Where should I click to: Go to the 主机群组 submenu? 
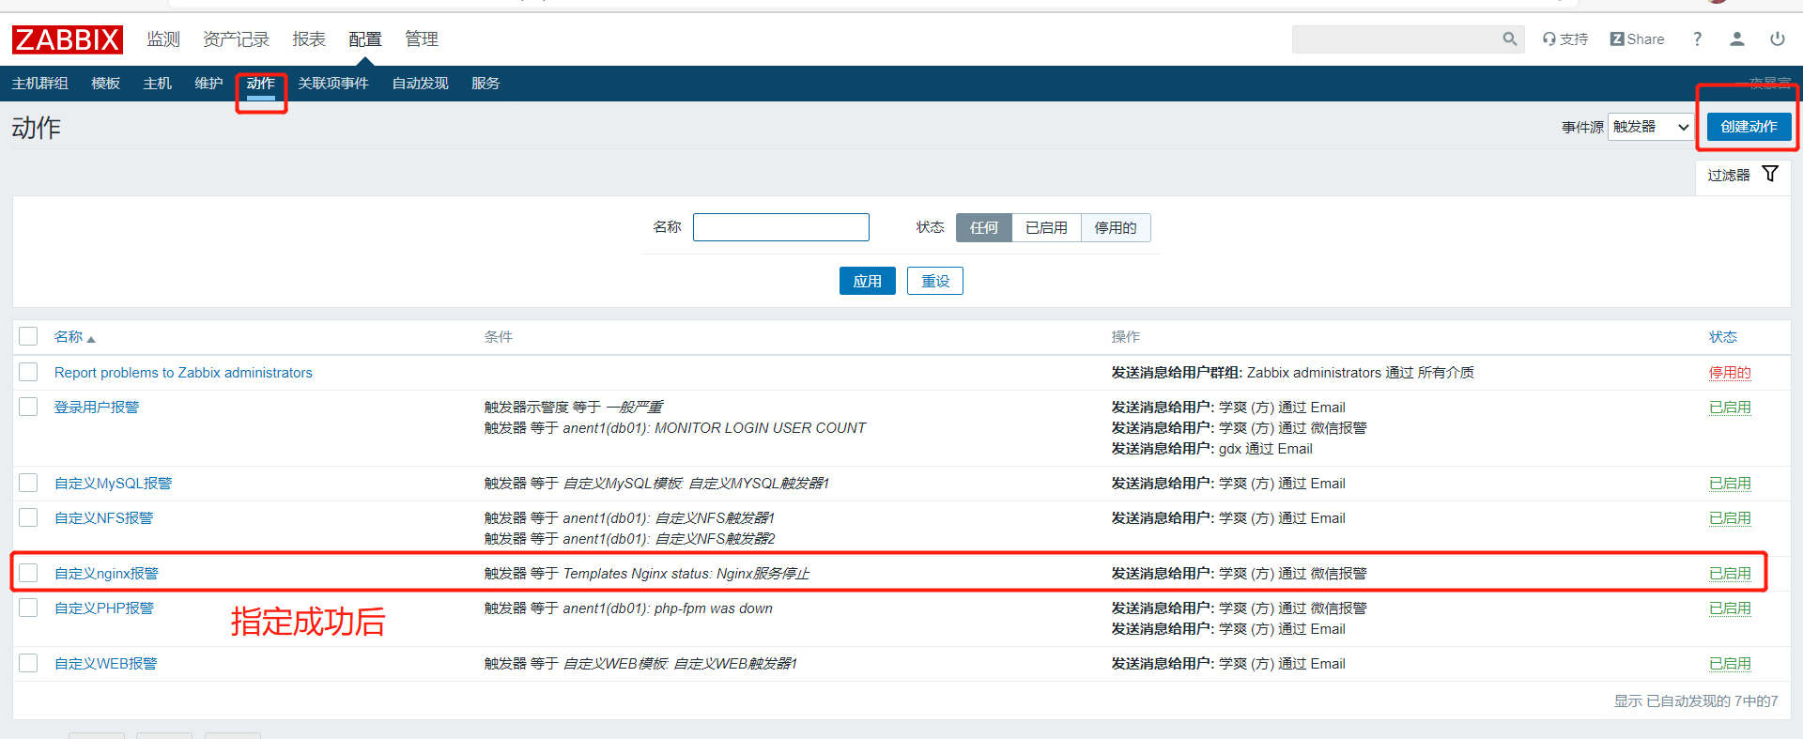pyautogui.click(x=40, y=84)
